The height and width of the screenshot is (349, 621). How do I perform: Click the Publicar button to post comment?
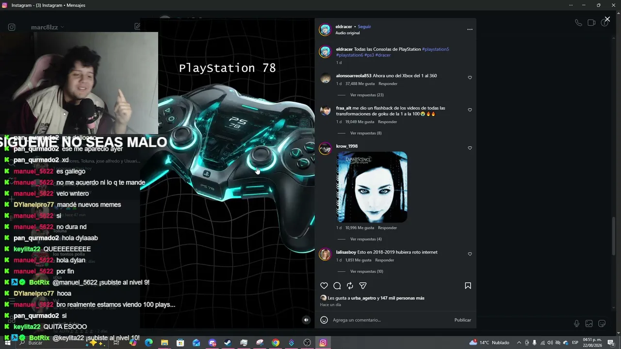click(x=463, y=320)
